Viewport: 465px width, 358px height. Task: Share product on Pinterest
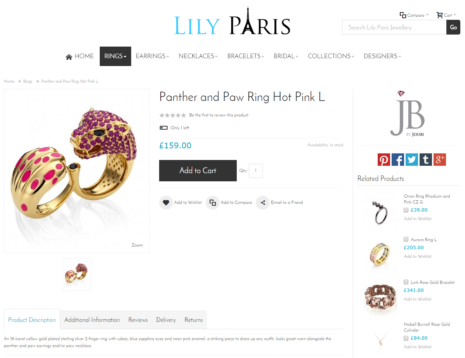pos(383,160)
